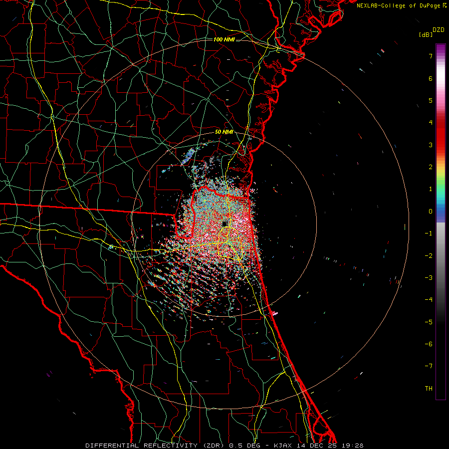Screen dimensions: 449x449
Task: Click the 19:28 timestamp in the caption
Action: point(353,446)
